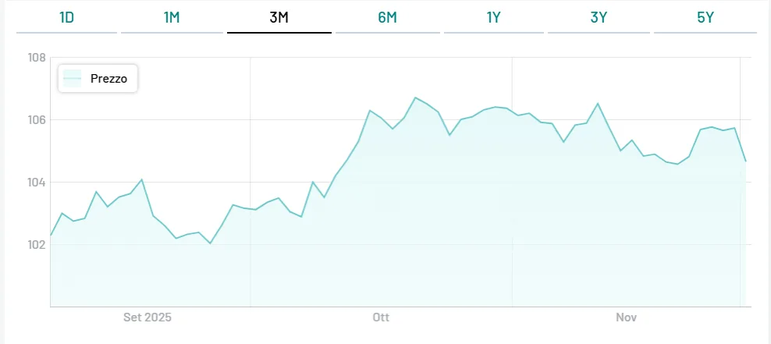Click the 104 y-axis tick label
Image resolution: width=771 pixels, height=344 pixels.
[37, 183]
